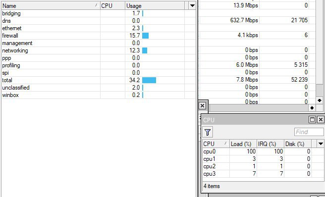
Task: Select the cpu2 row
Action: (263, 166)
